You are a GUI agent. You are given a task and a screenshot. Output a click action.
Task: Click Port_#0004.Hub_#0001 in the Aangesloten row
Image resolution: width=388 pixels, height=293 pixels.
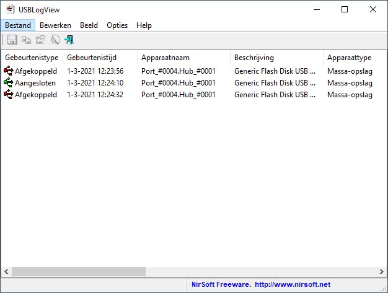[x=178, y=83]
